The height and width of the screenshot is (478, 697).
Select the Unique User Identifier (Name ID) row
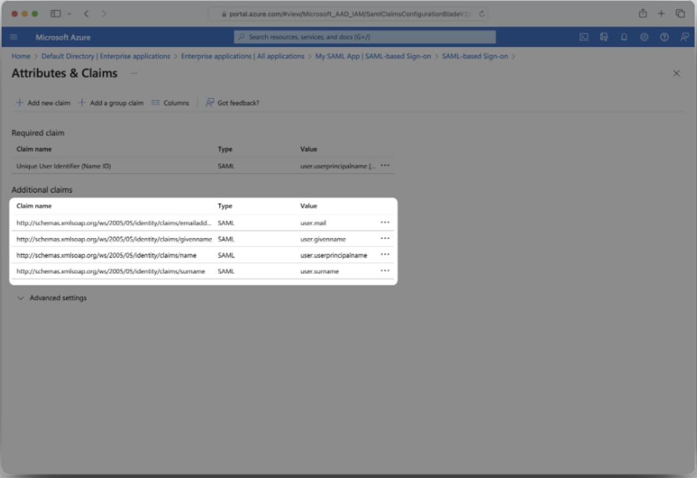coord(202,166)
